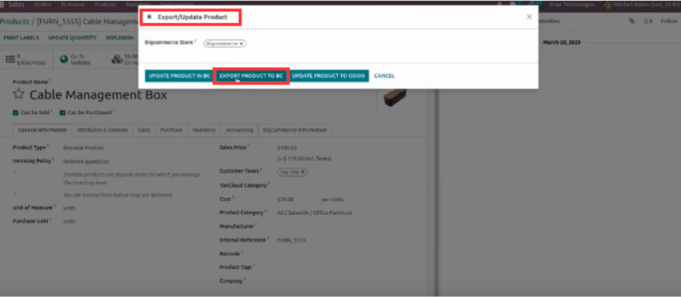Click the bug icon in the dialog title
Image resolution: width=681 pixels, height=297 pixels.
coord(149,17)
